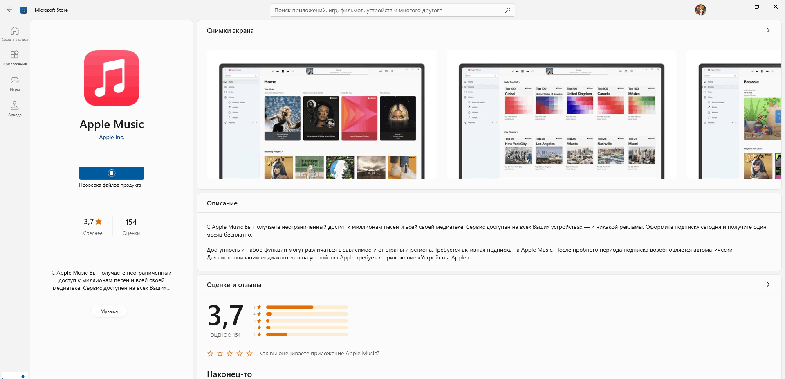The width and height of the screenshot is (785, 379).
Task: Open the Arcade section (Аркада)
Action: pos(15,109)
